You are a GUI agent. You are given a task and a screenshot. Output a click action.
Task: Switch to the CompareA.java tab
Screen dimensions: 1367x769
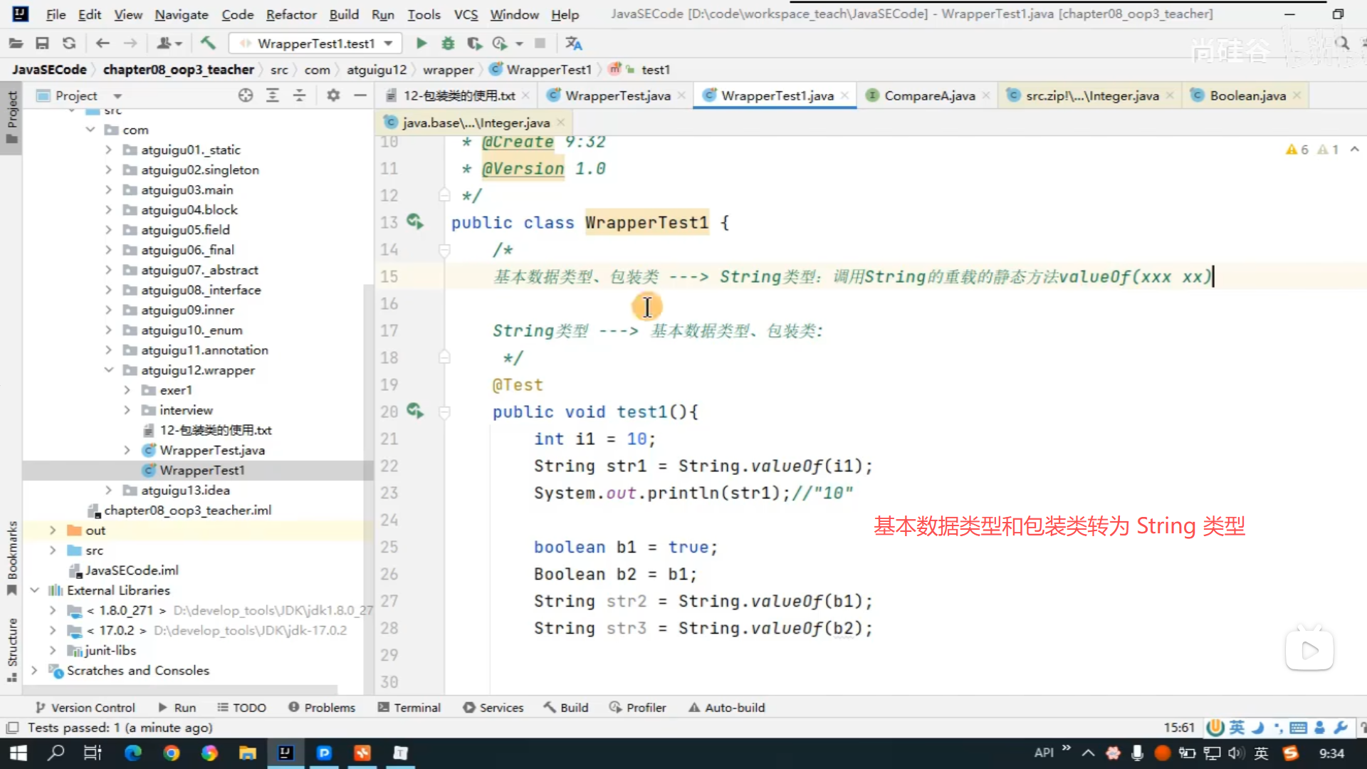pyautogui.click(x=928, y=95)
